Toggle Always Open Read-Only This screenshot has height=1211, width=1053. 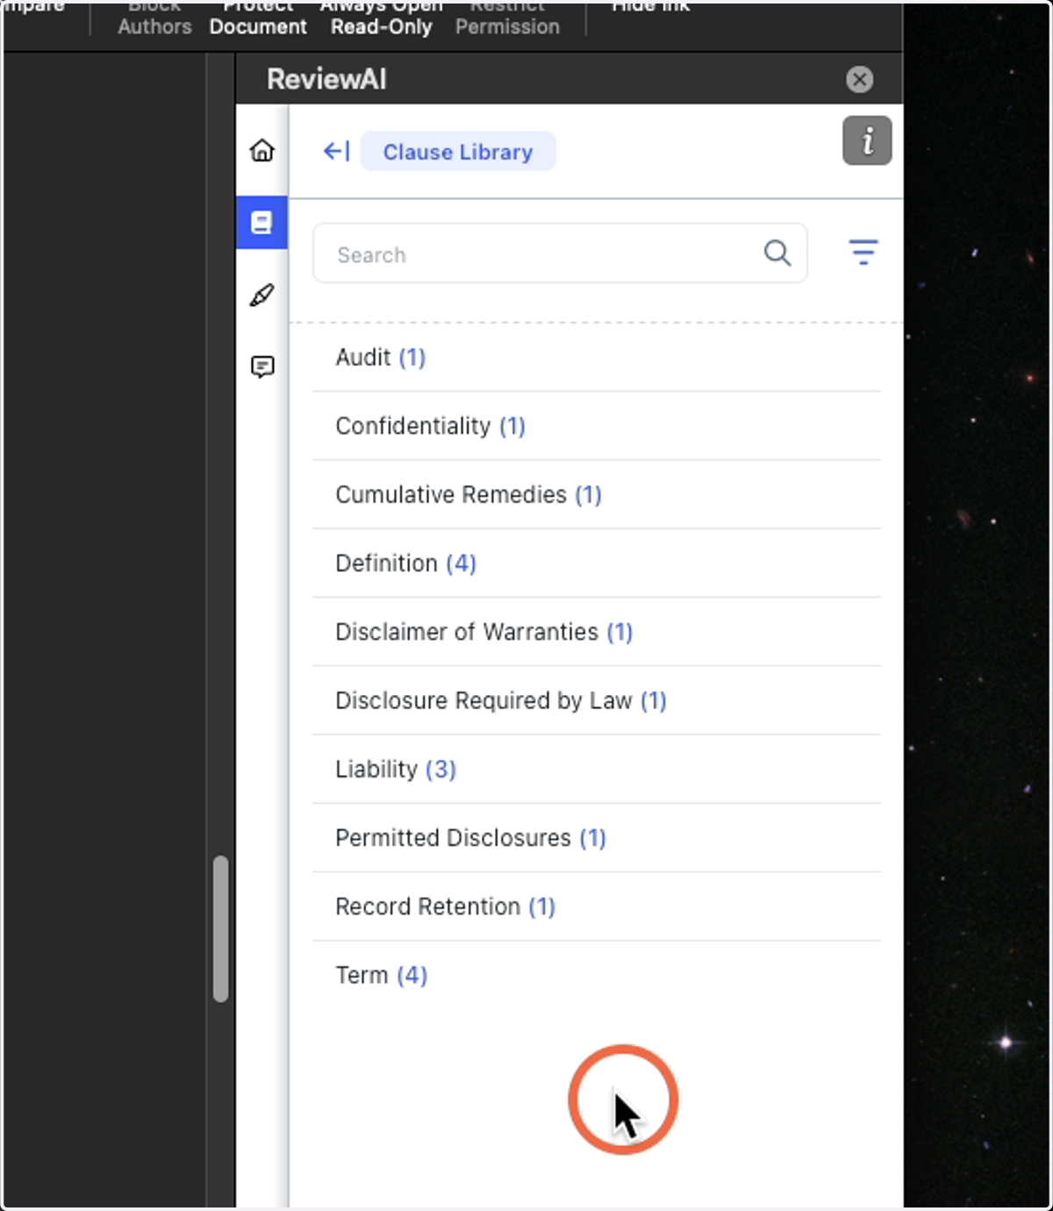click(x=382, y=18)
